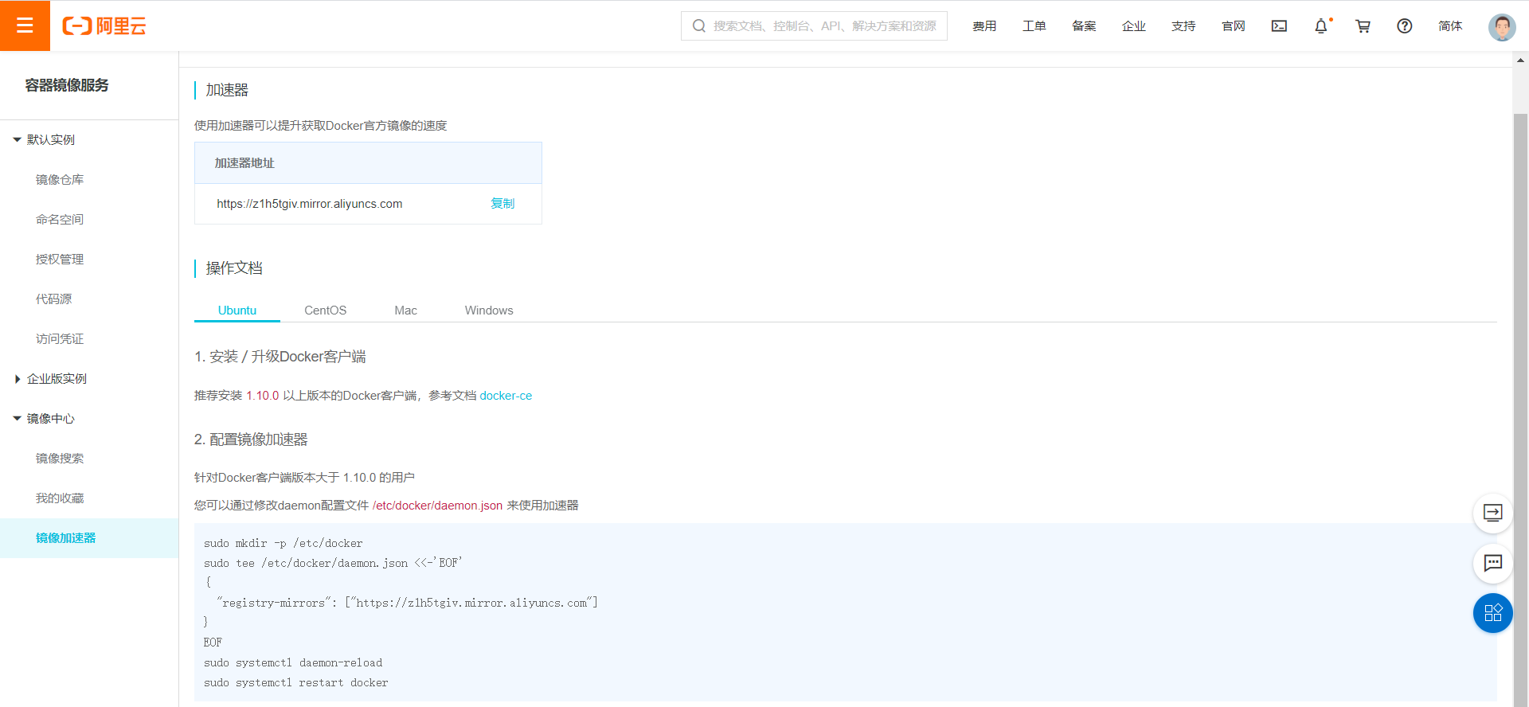Go to 镜像仓库 in sidebar

pos(60,180)
